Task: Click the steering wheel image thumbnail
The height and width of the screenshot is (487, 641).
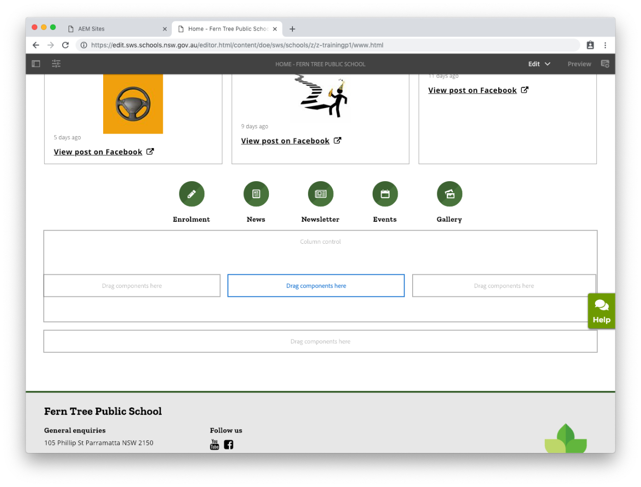Action: [x=133, y=104]
